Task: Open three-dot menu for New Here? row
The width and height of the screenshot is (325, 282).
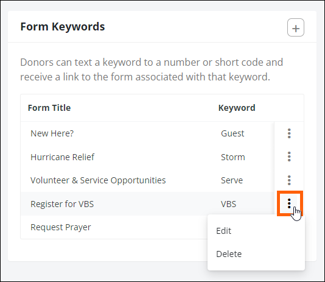Action: (289, 133)
